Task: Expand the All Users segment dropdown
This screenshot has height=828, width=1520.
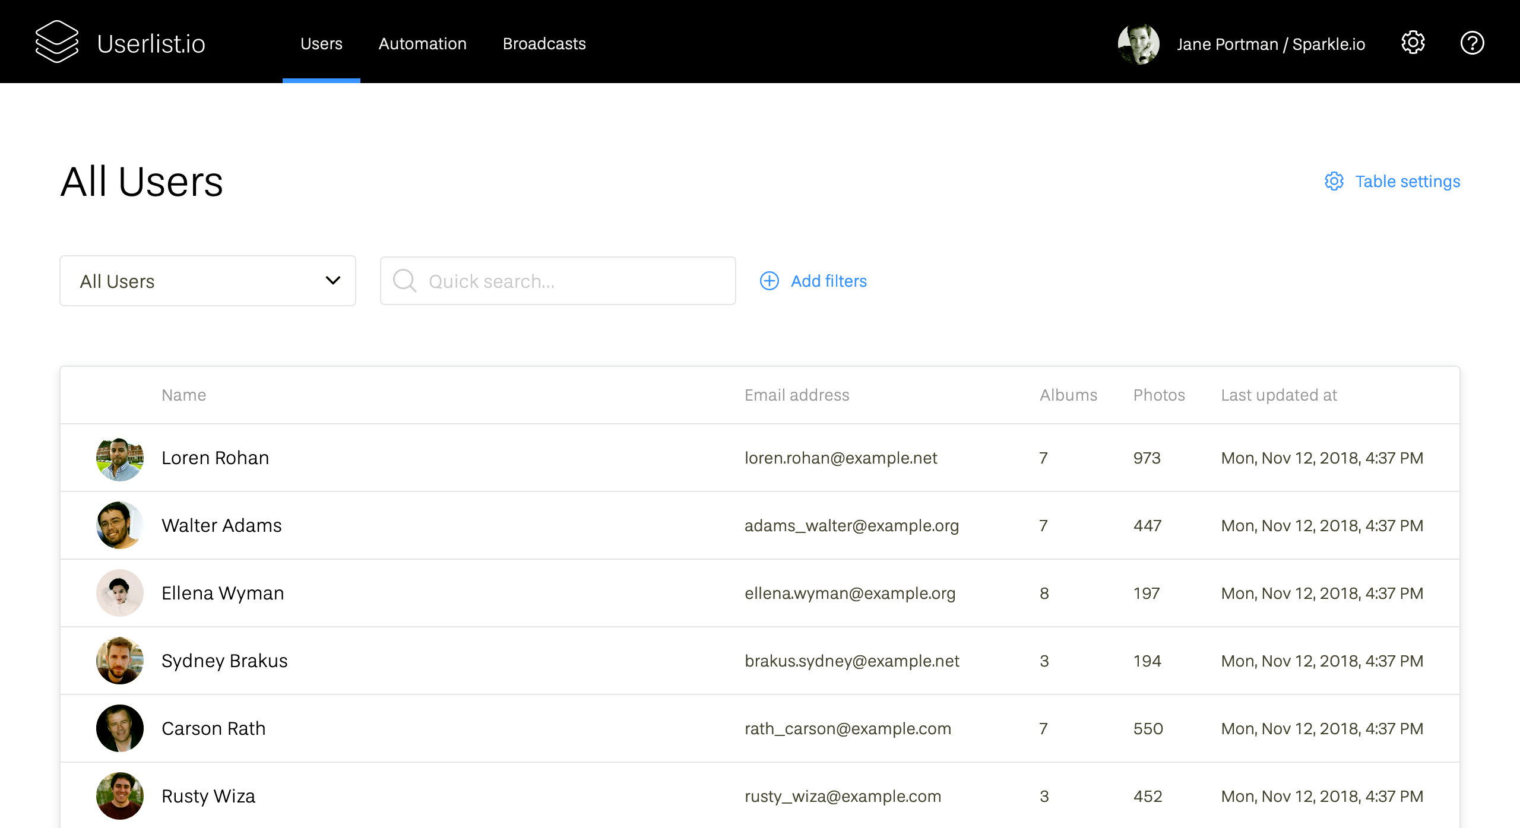Action: coord(196,281)
